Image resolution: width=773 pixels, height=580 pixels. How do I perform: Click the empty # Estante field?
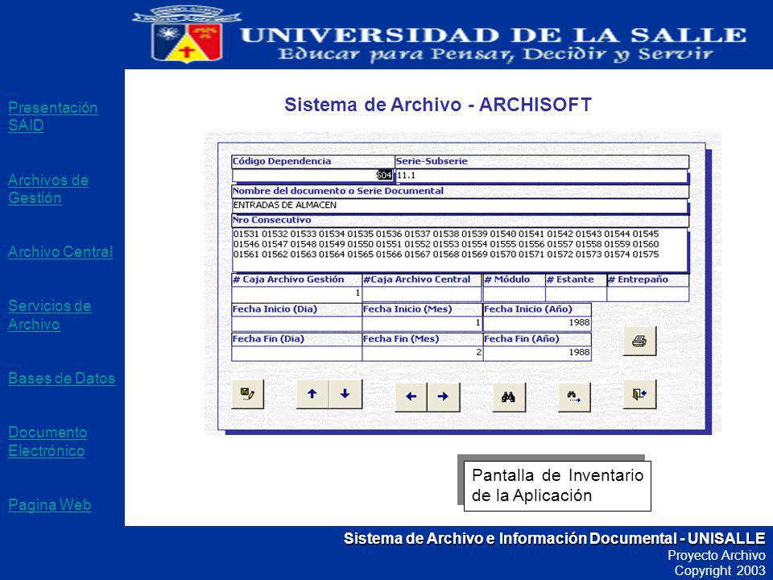576,294
